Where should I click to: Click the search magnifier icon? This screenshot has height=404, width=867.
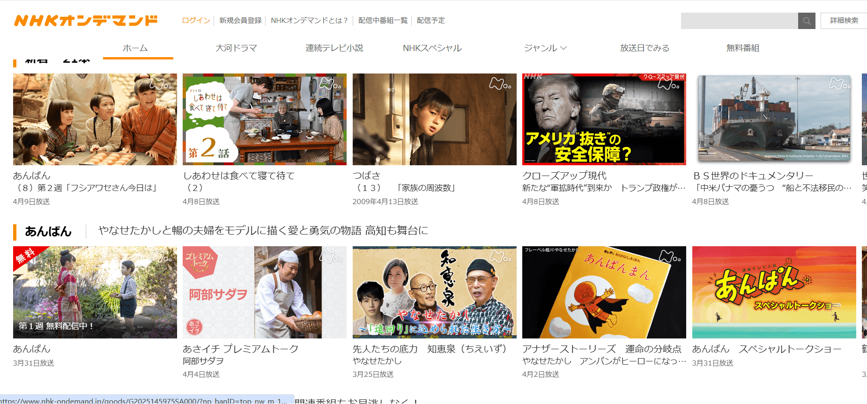(x=807, y=21)
